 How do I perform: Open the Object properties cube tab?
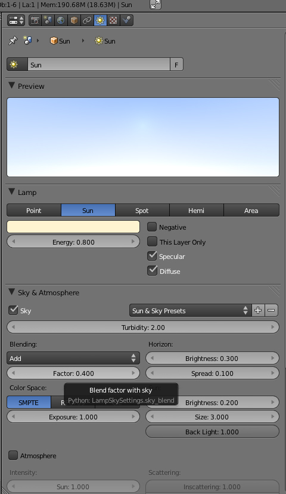[x=74, y=20]
